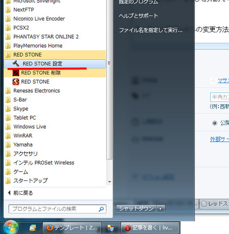Viewport: 229px width, 234px height.
Task: Open the 外部サ link in browser
Action: 219,139
